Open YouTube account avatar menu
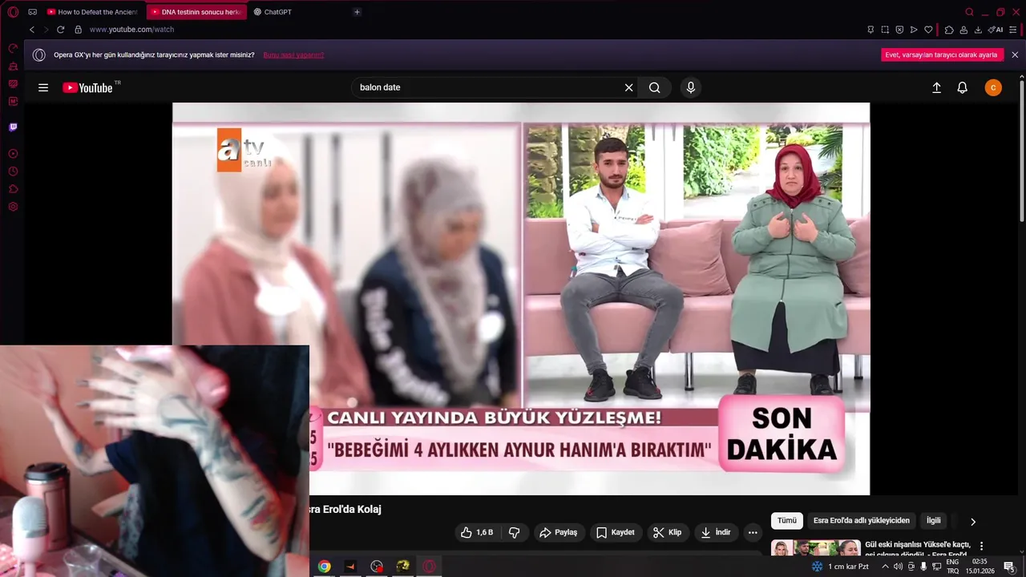This screenshot has height=577, width=1026. (x=993, y=88)
